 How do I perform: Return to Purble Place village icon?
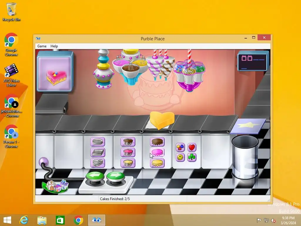pyautogui.click(x=55, y=186)
